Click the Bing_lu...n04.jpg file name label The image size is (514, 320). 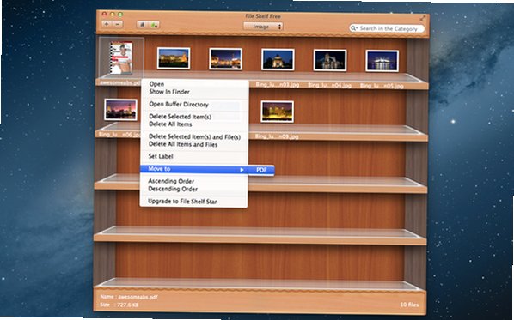coord(329,86)
